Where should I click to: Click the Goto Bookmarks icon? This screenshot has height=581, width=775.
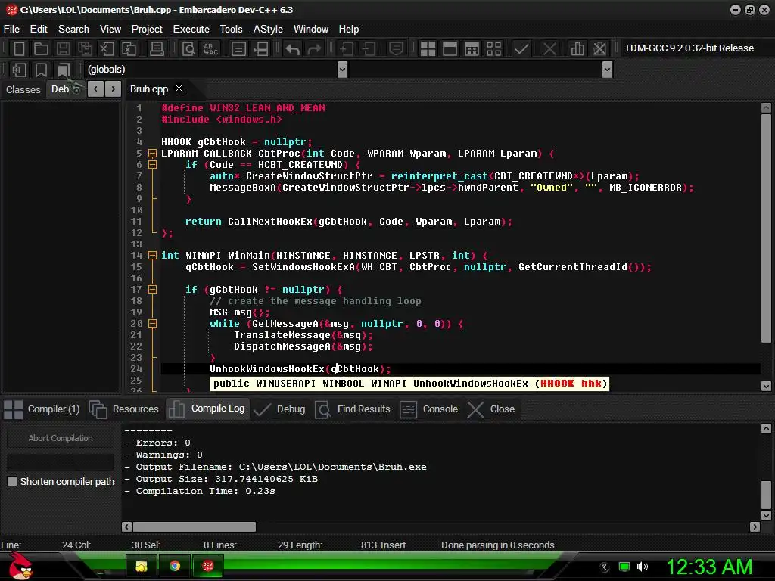[63, 70]
